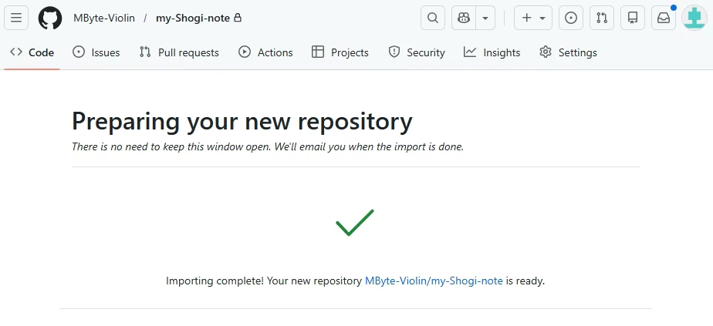Click the email notice italic text
The image size is (713, 326).
click(267, 147)
